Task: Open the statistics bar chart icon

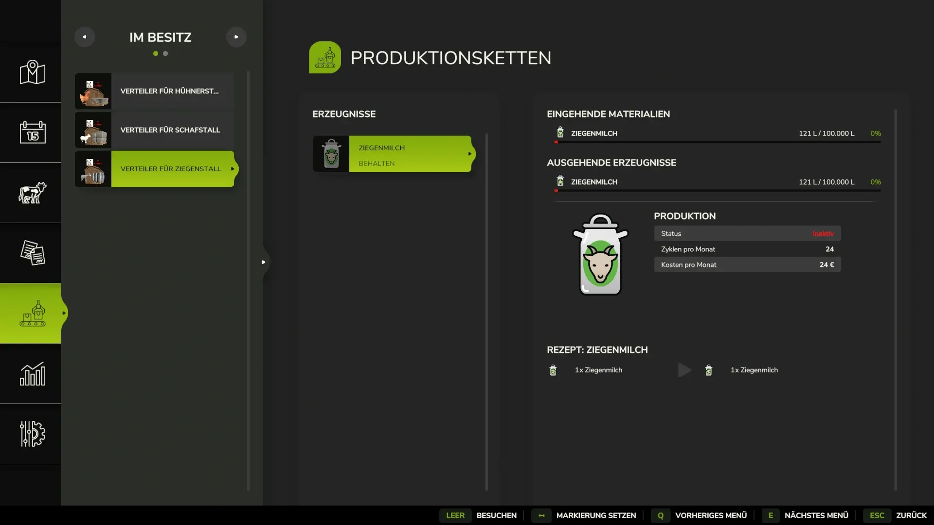Action: point(32,373)
